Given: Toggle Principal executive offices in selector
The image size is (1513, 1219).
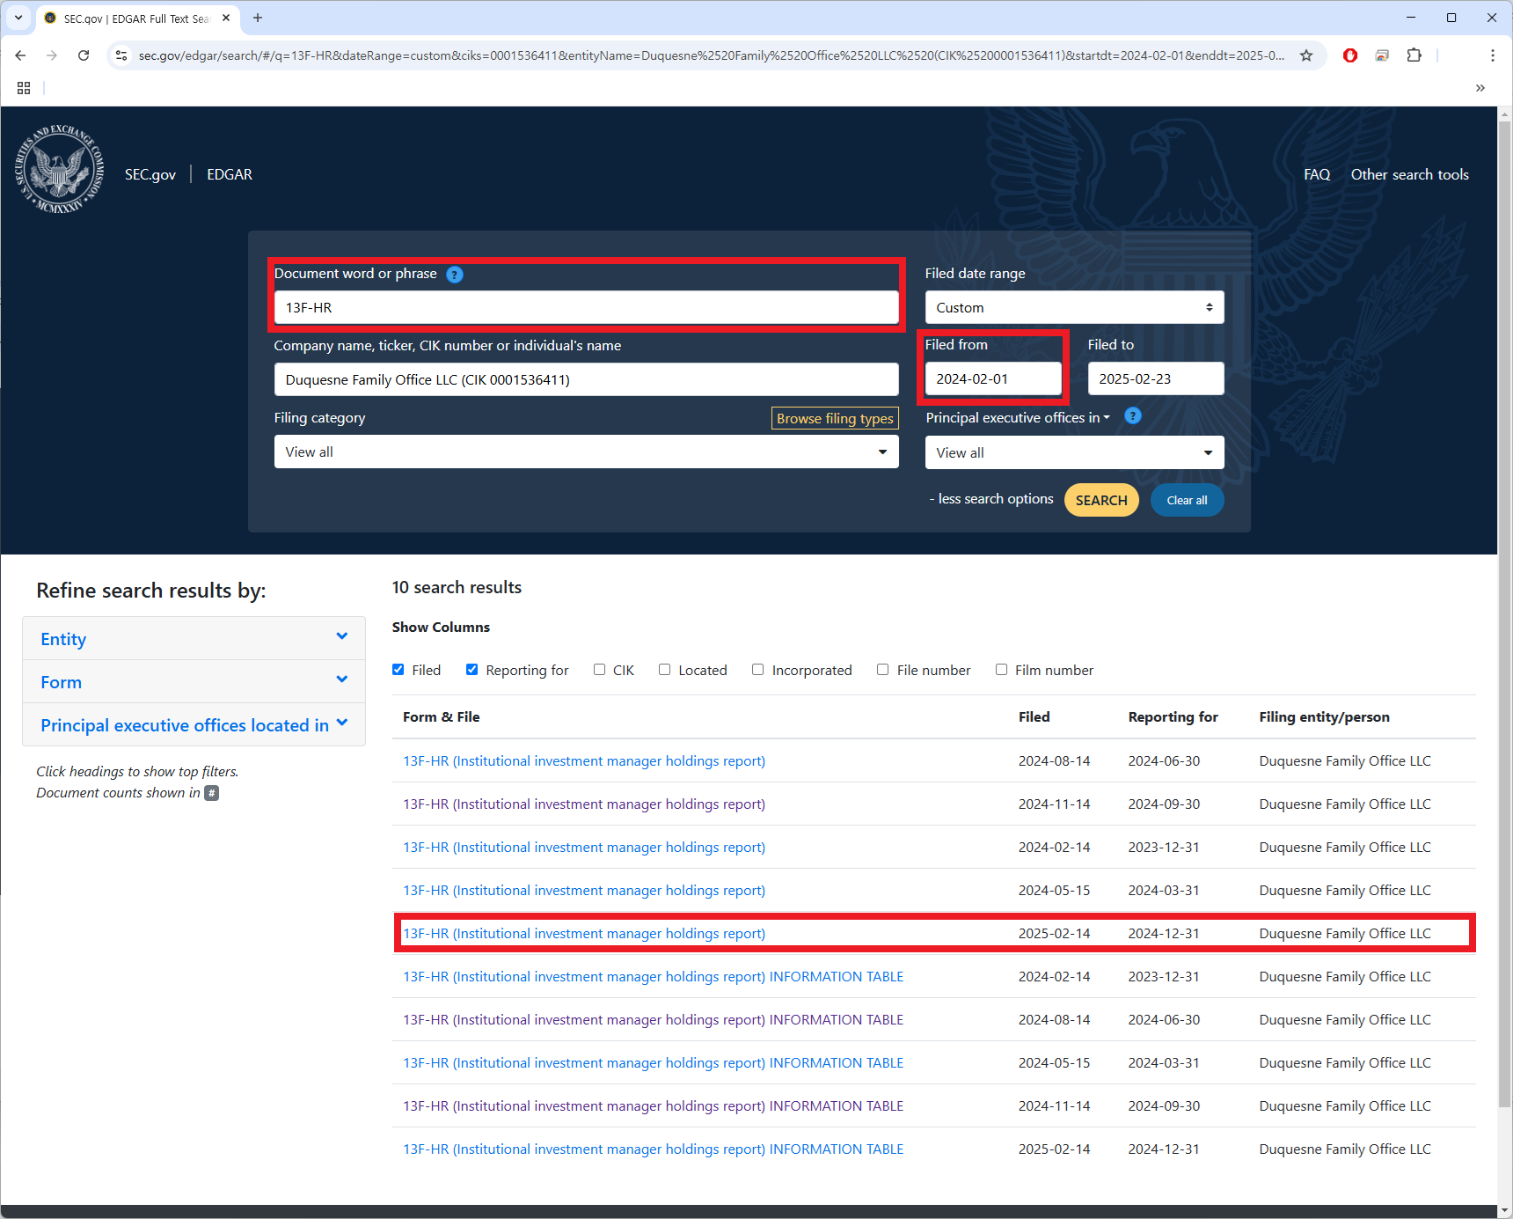Looking at the screenshot, I should pos(1018,418).
